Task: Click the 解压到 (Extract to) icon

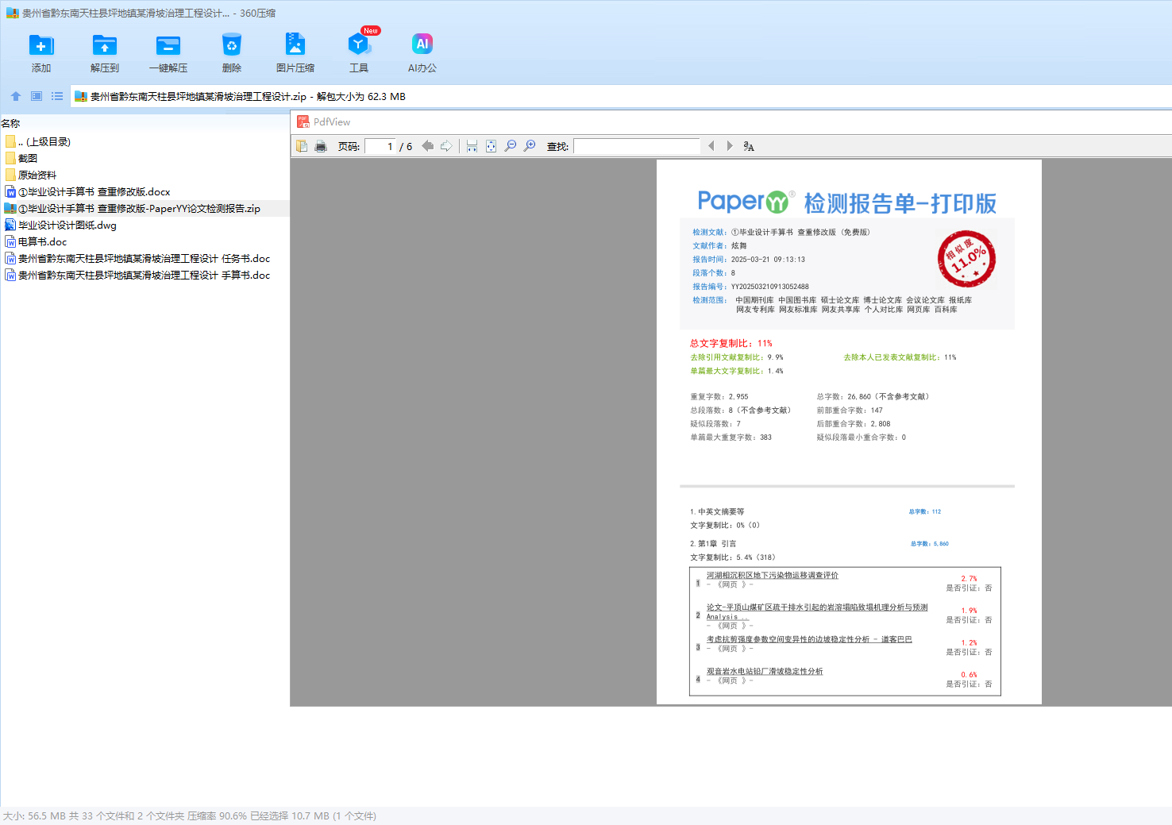Action: click(x=105, y=45)
